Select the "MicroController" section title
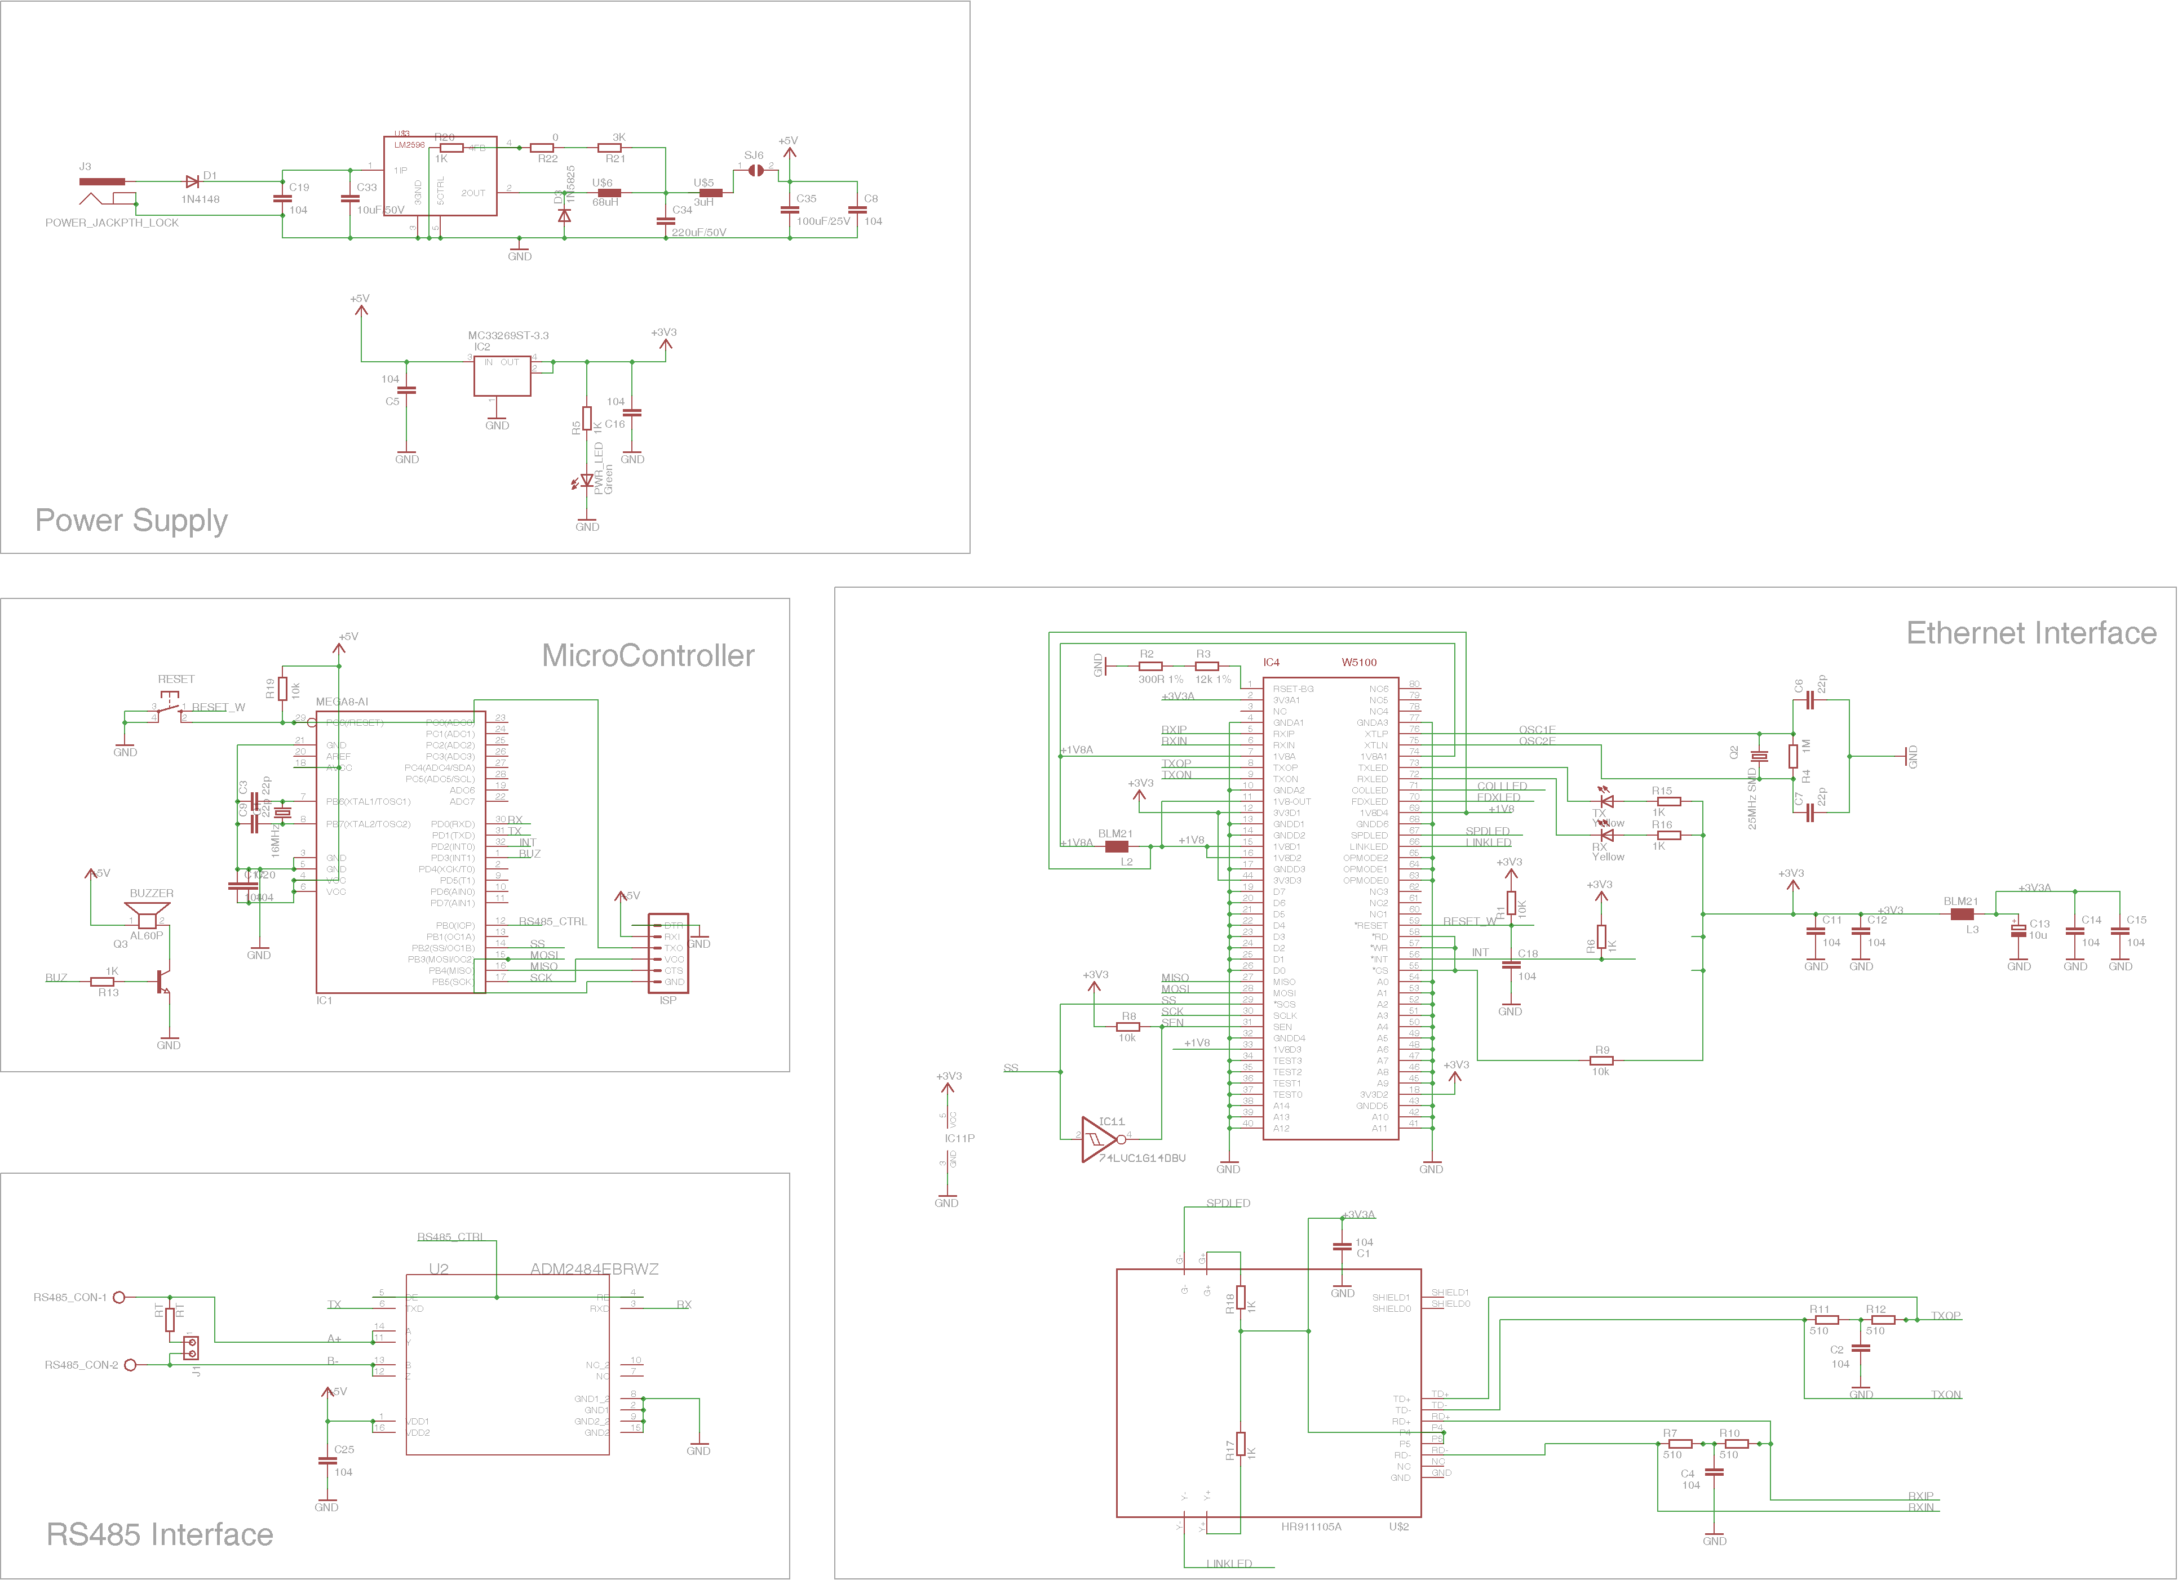 click(648, 656)
